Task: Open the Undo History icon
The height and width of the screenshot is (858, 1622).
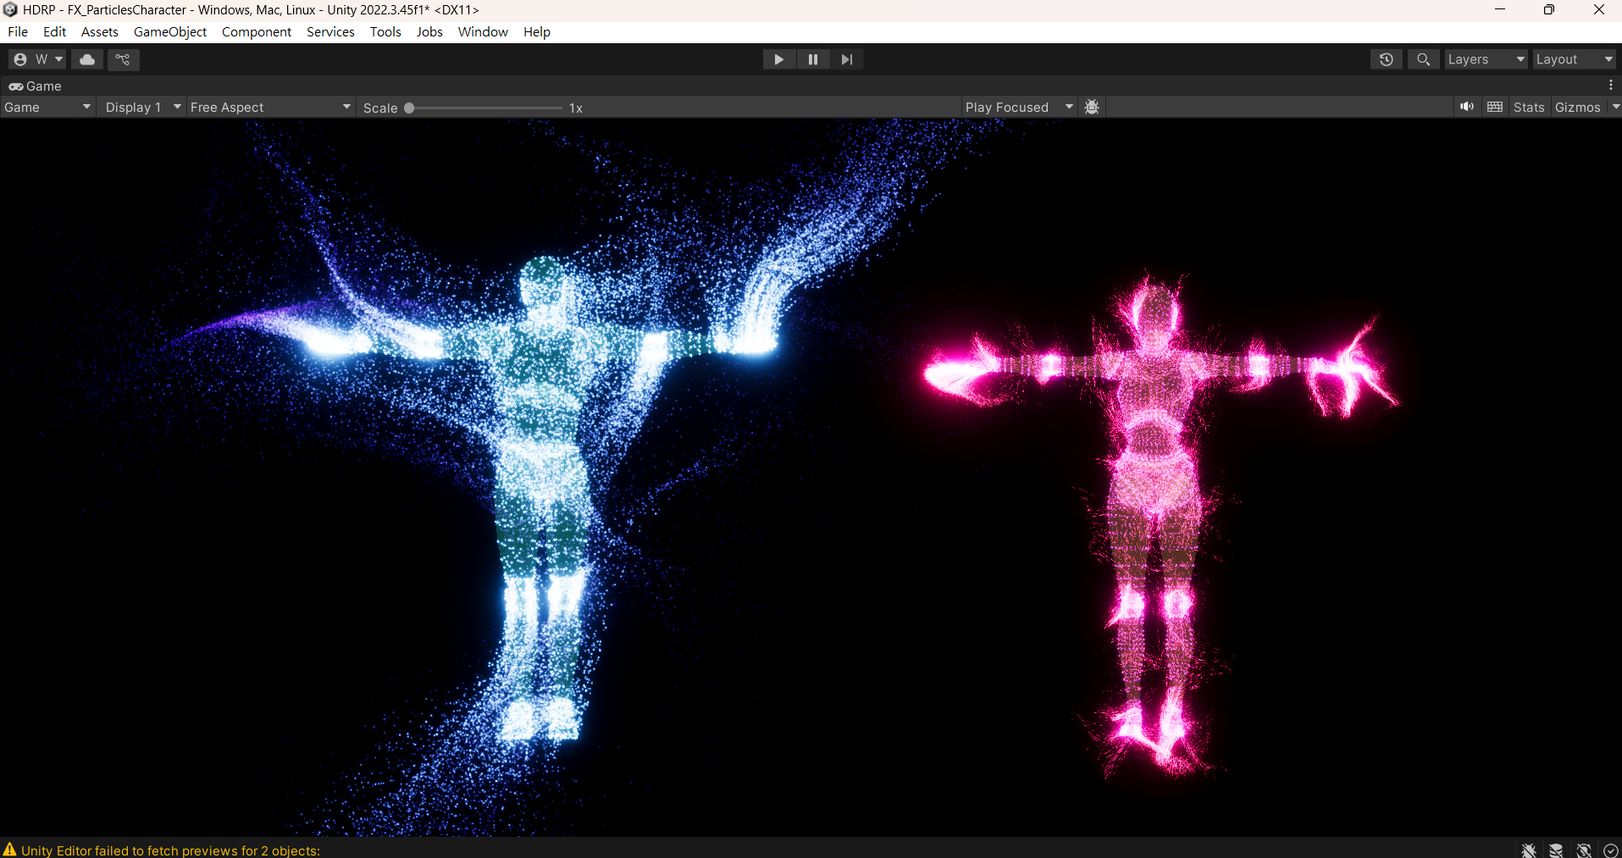Action: point(1387,59)
